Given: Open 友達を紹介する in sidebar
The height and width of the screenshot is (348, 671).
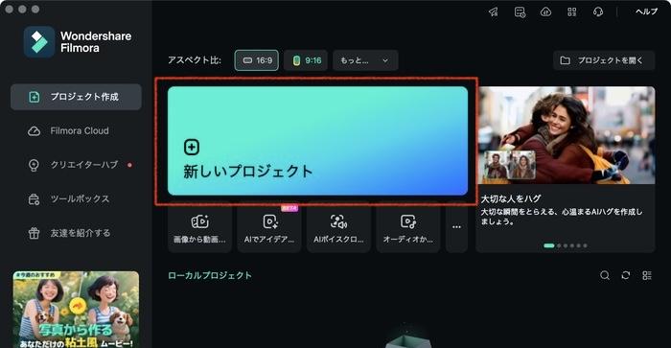Looking at the screenshot, I should 76,233.
